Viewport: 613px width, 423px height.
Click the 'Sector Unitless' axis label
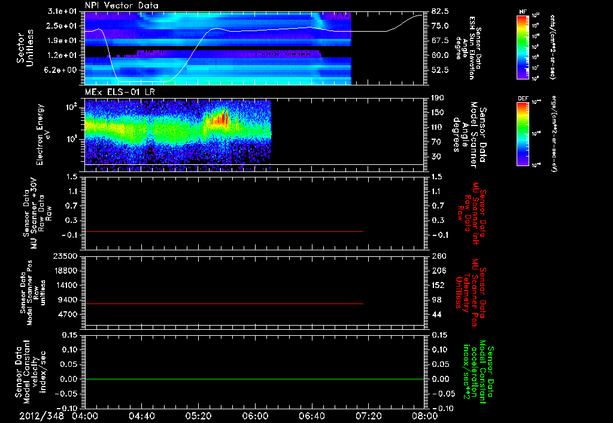point(25,48)
